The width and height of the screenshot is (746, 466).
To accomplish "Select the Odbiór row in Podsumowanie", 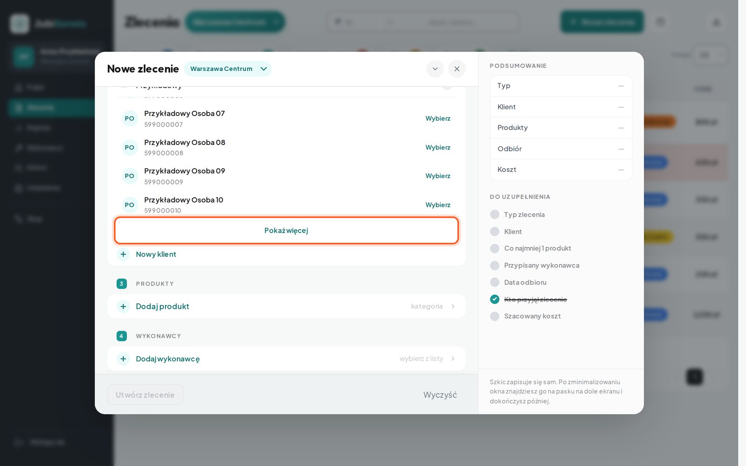I will coord(561,149).
